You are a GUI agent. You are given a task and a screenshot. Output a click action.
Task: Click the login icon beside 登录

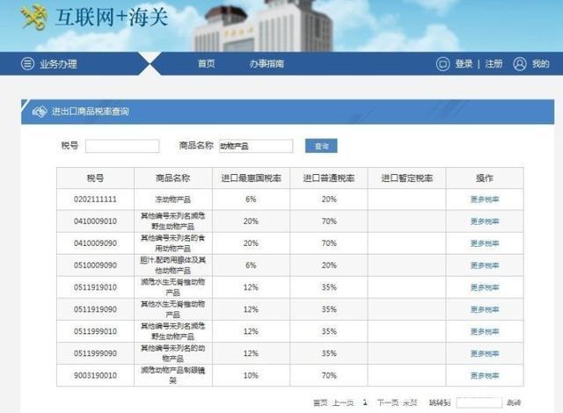tap(442, 64)
